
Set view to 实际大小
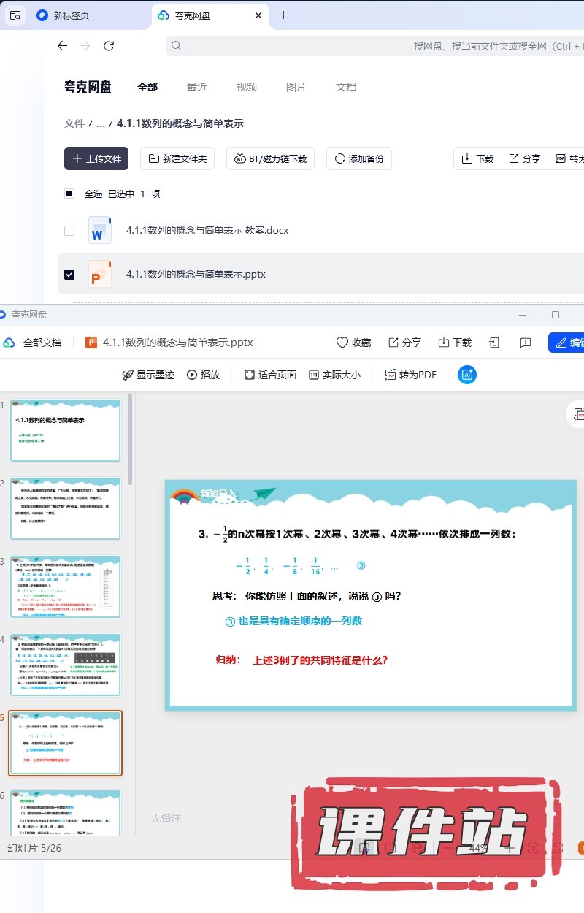click(334, 375)
